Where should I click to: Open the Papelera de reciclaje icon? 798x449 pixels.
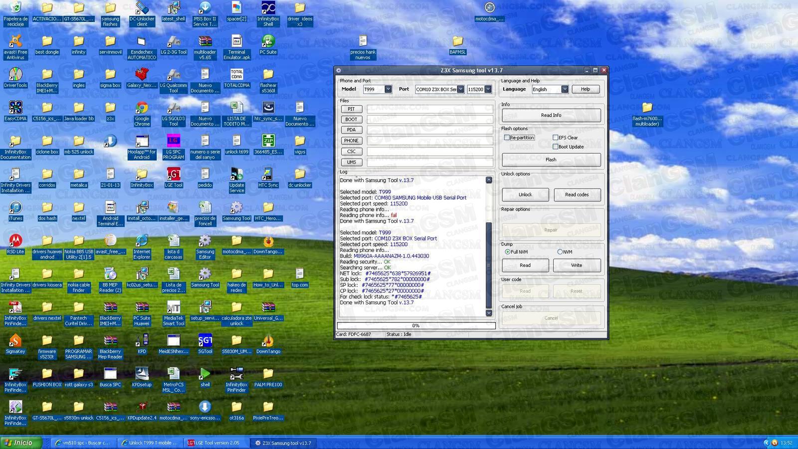click(x=15, y=13)
